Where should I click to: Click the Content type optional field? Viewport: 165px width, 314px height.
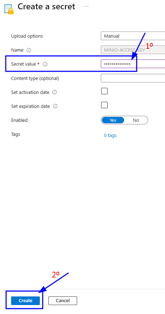click(133, 78)
